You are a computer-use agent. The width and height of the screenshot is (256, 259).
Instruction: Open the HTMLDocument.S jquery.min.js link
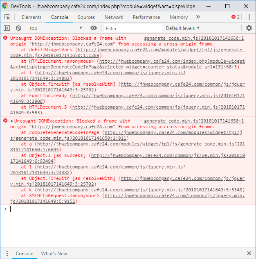[x=128, y=110]
